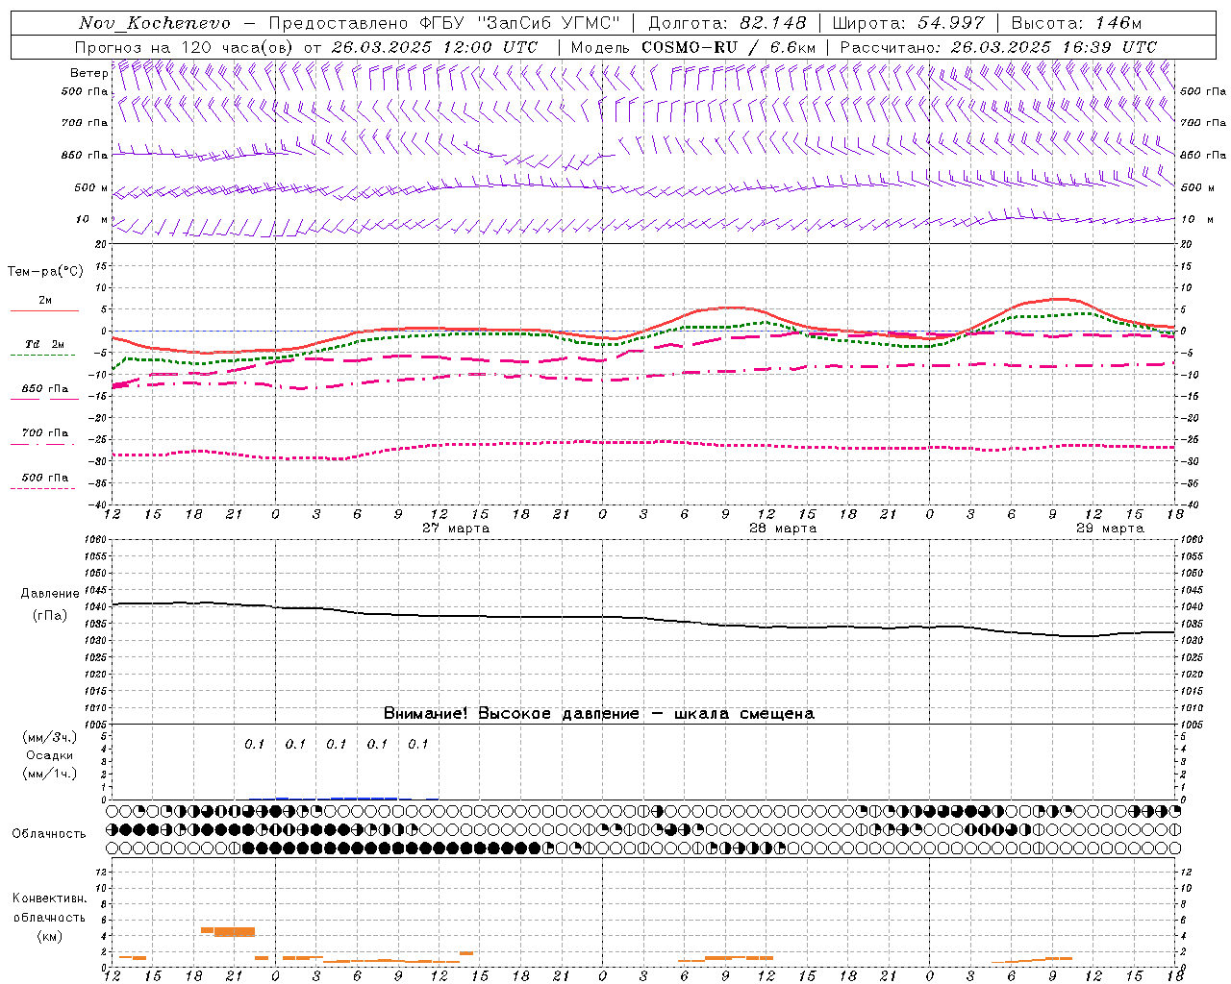Click the "(км)" convective cloud unit label
The image size is (1231, 984).
(x=50, y=936)
